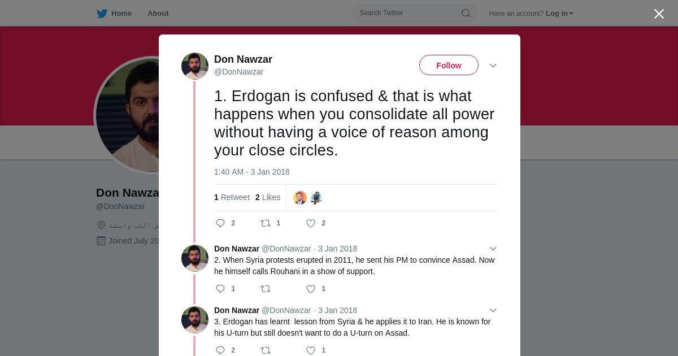Close the tweet overlay with X
Viewport: 678px width, 356px height.
tap(659, 14)
